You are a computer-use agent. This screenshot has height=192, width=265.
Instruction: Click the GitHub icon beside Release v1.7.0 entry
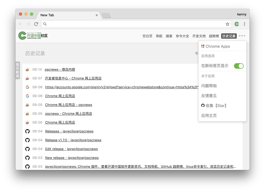click(27, 140)
